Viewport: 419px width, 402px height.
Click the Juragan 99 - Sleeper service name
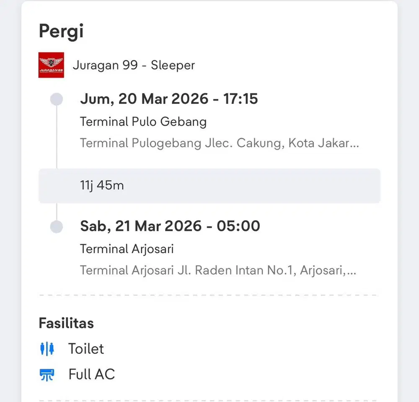click(x=134, y=65)
